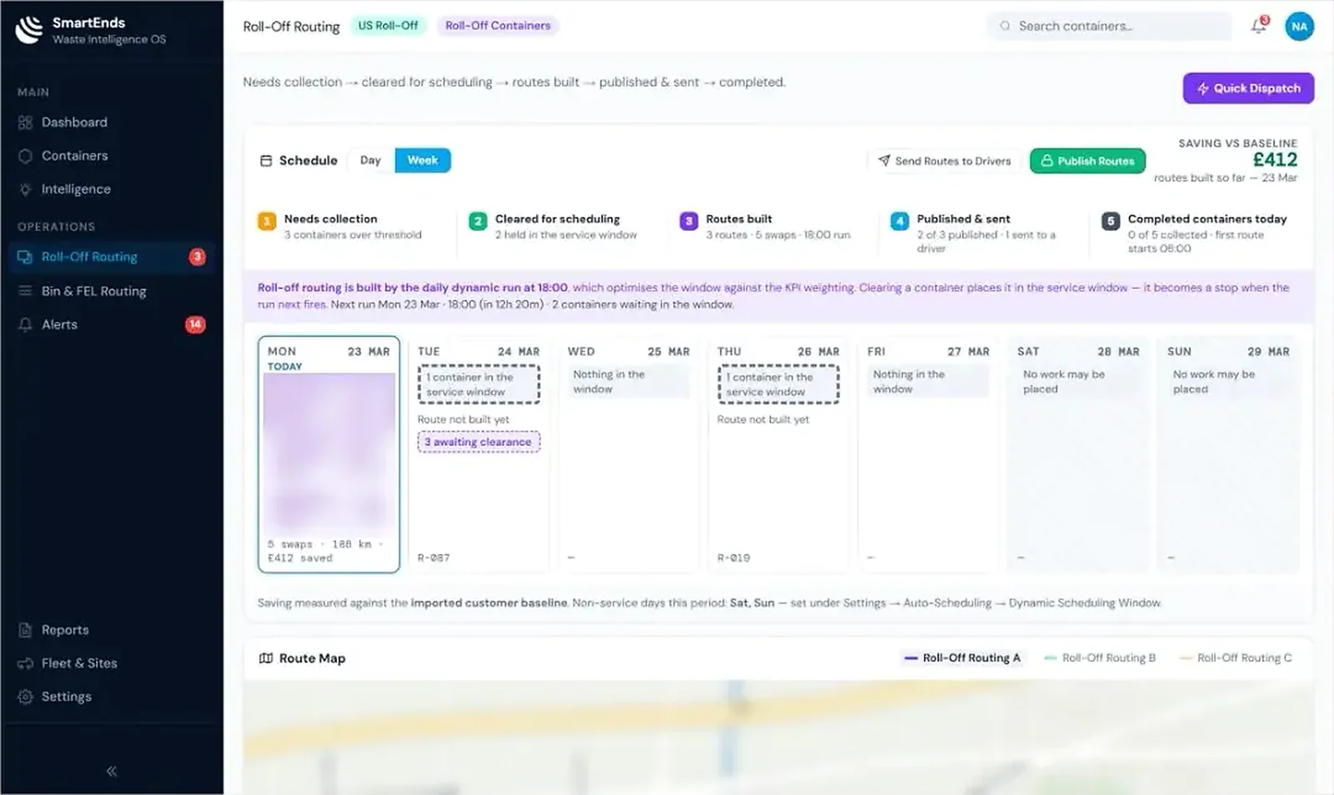Click Send Routes to Drivers
Screen dimensions: 1334x795
tap(945, 161)
